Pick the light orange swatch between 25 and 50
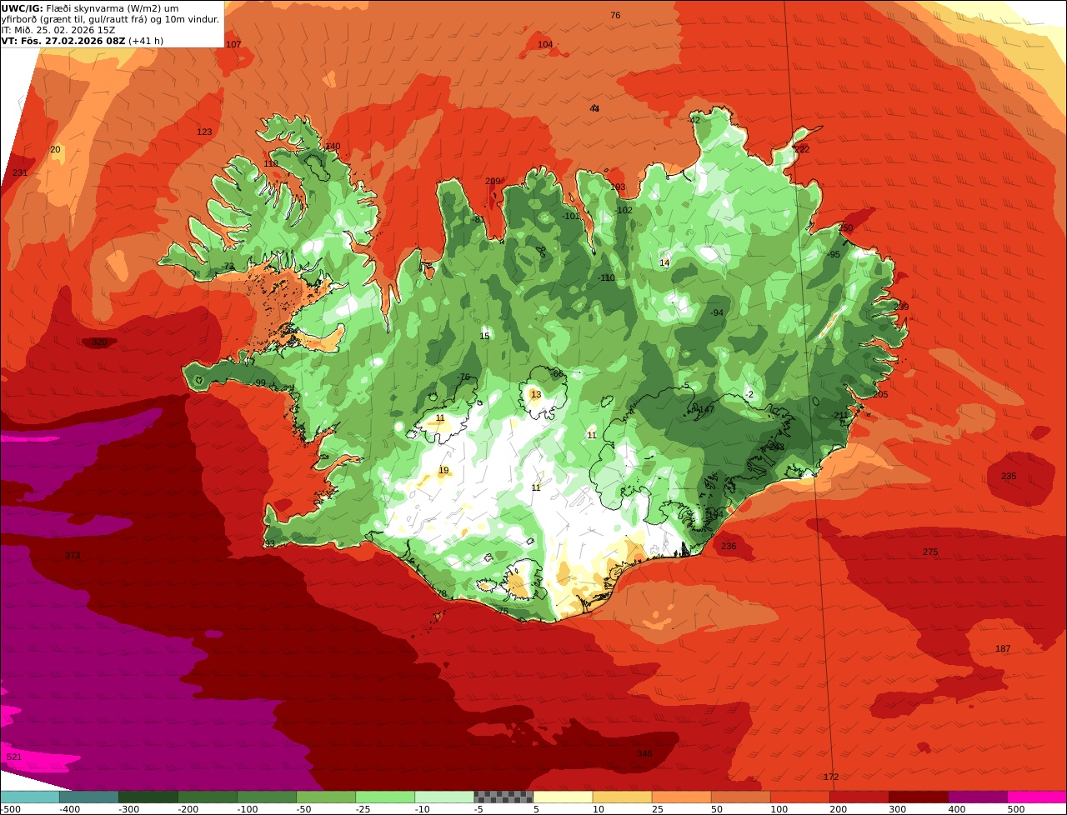Image resolution: width=1067 pixels, height=815 pixels. [x=680, y=797]
